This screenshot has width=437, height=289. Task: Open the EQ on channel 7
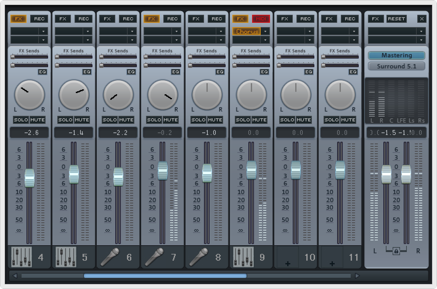pos(176,72)
